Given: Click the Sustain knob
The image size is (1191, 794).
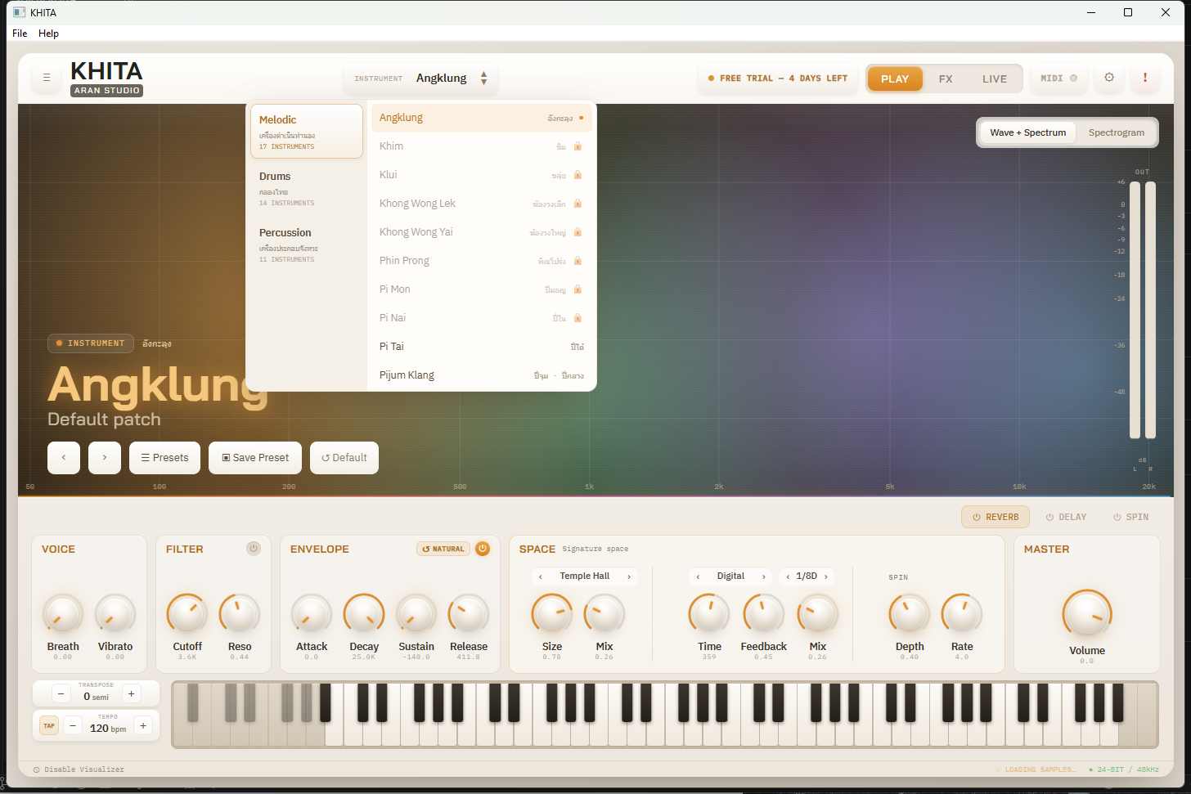Looking at the screenshot, I should 416,614.
